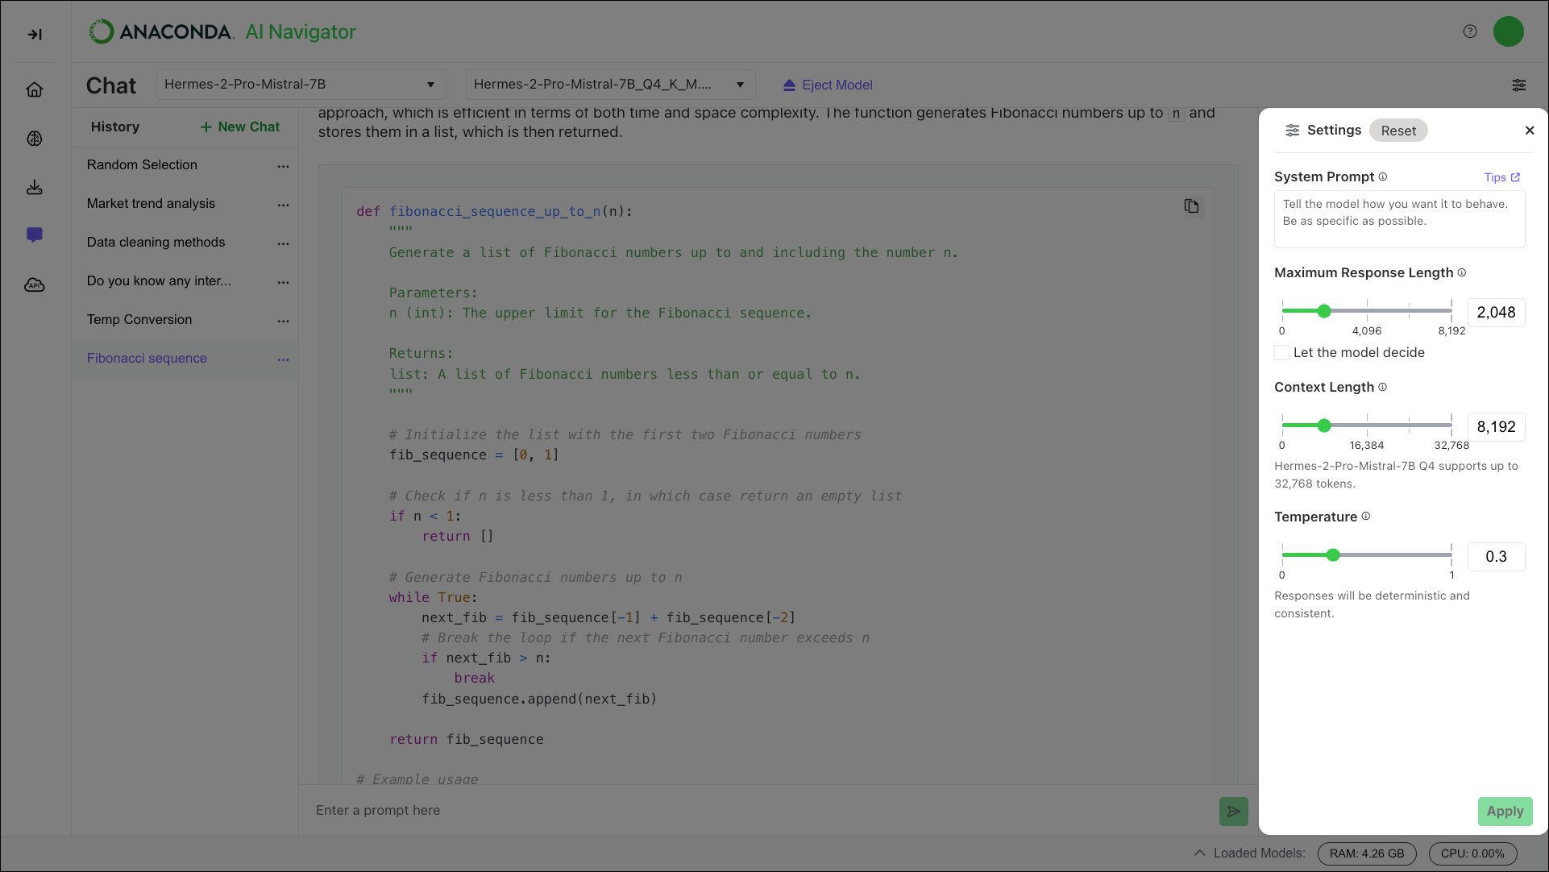Open options for Do you know any inter... chat
This screenshot has height=872, width=1549.
283,281
